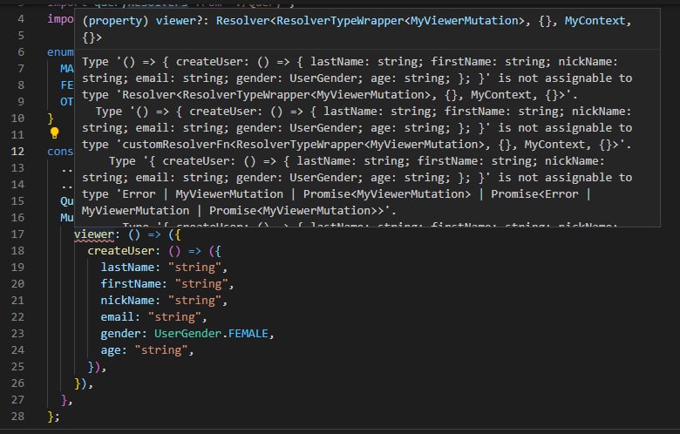Click the "string" value of email line

point(174,317)
